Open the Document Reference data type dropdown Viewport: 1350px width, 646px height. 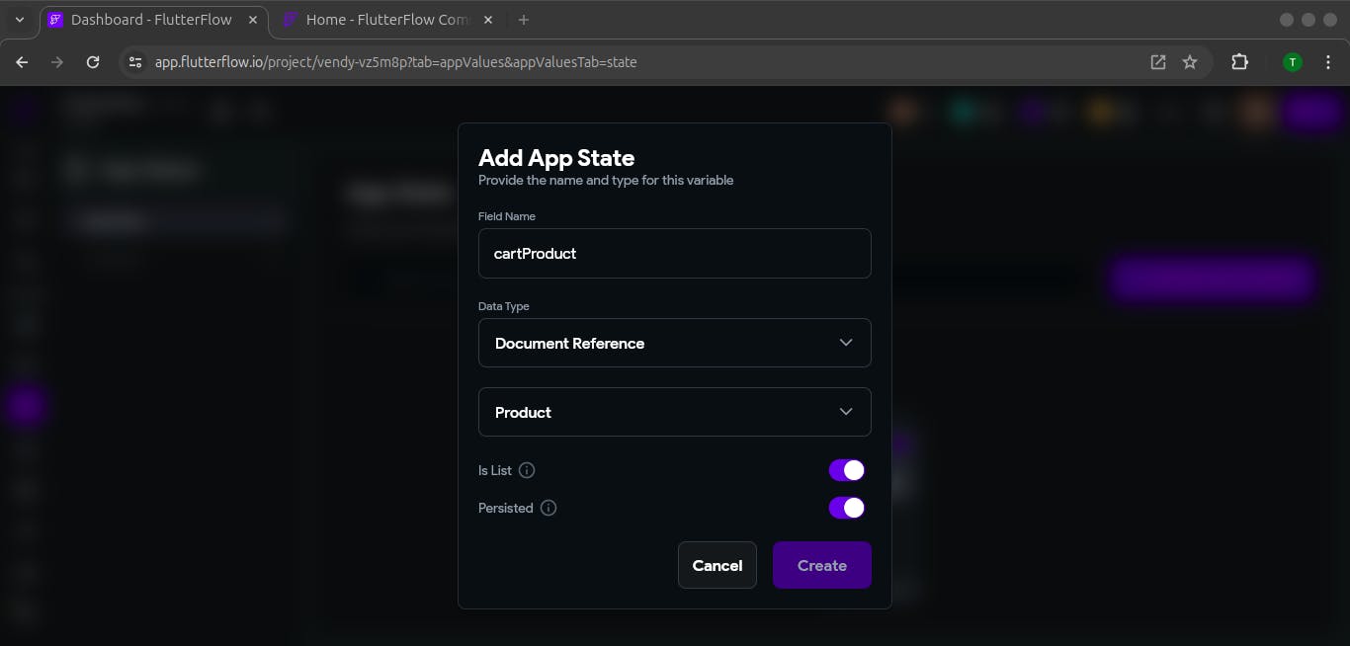(674, 343)
